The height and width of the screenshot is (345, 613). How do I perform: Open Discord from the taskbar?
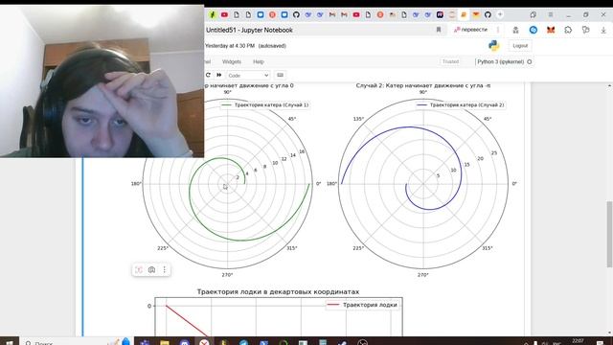(185, 342)
